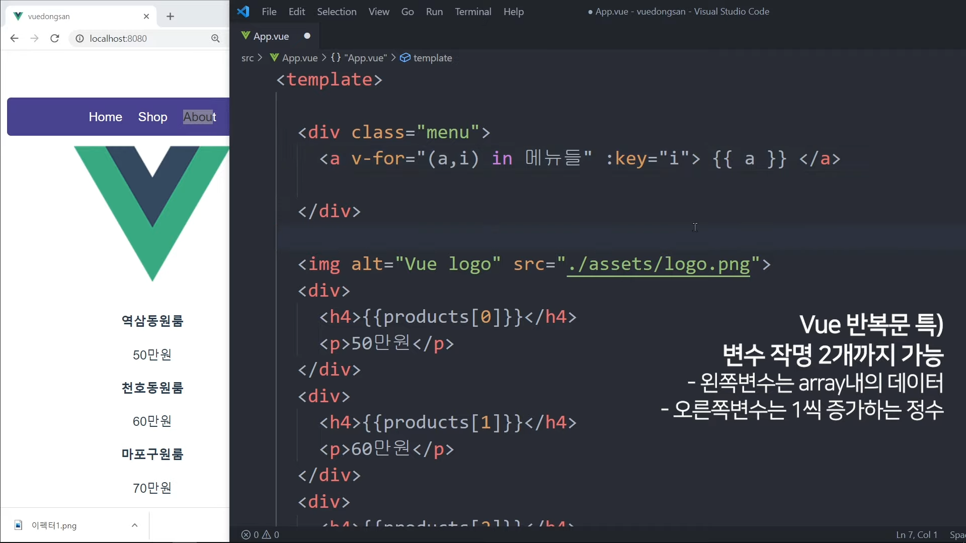Open the Selection menu
Screen dimensions: 966x543
(336, 12)
